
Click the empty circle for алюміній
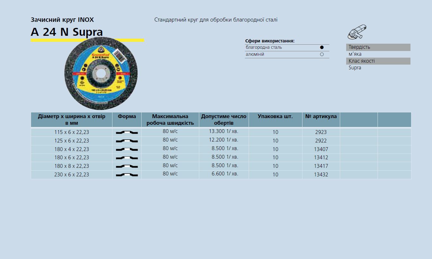[x=322, y=54]
